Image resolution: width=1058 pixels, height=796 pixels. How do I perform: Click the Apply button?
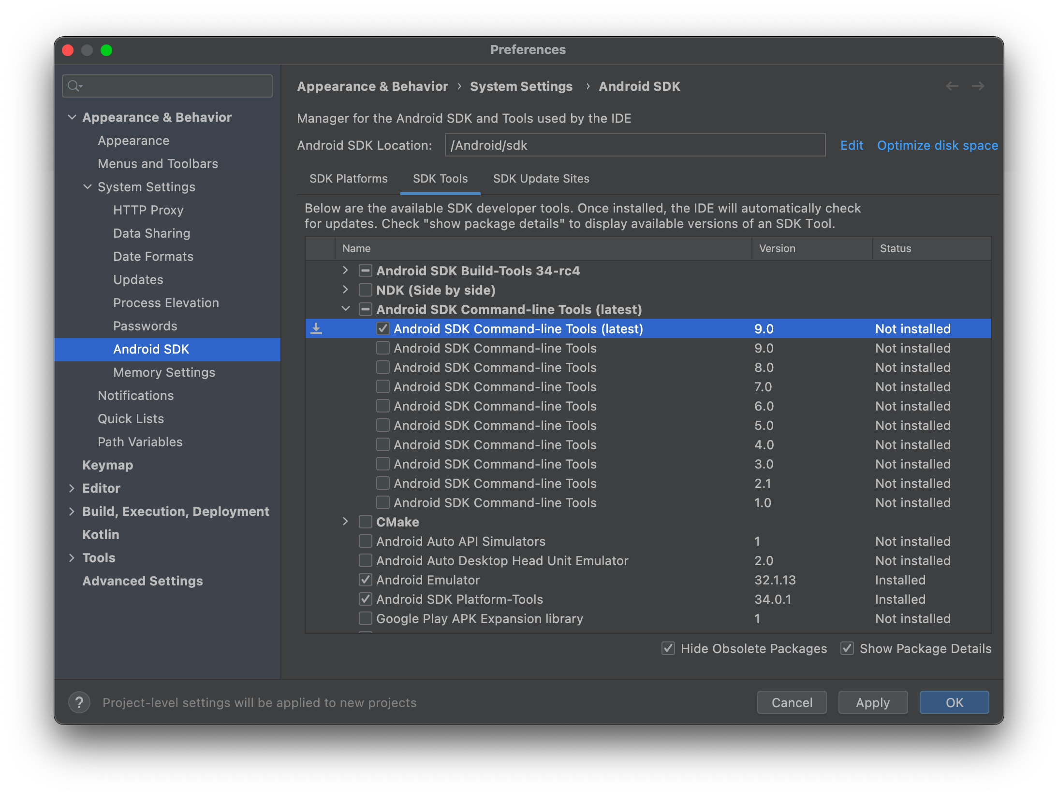click(872, 702)
